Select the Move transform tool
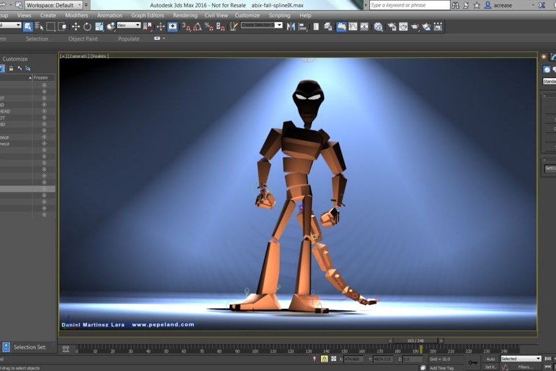556x371 pixels. [75, 27]
